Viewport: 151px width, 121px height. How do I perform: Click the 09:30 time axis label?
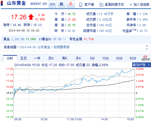coord(18,119)
